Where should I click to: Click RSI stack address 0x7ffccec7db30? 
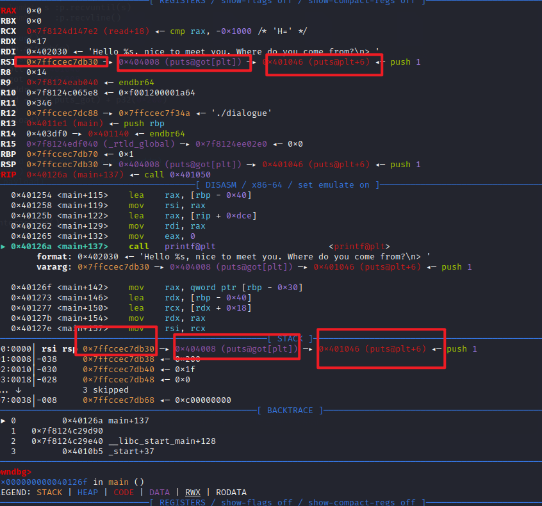click(62, 62)
